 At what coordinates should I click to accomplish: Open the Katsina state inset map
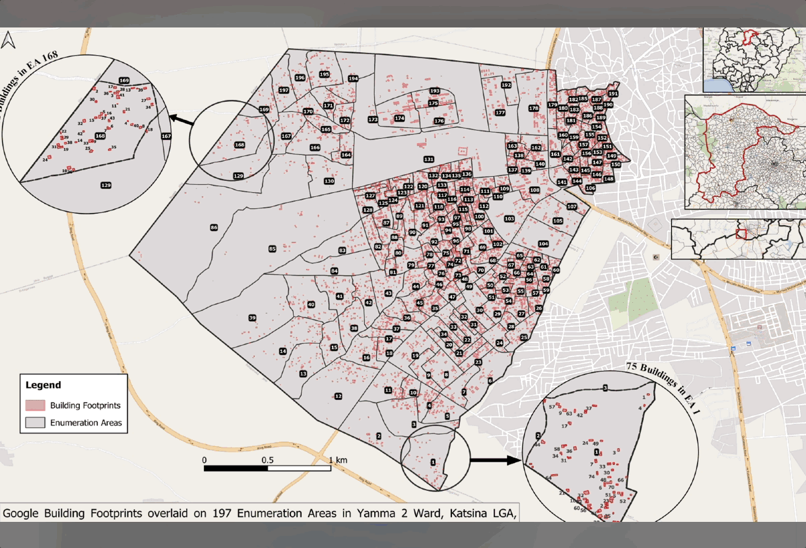[x=745, y=152]
